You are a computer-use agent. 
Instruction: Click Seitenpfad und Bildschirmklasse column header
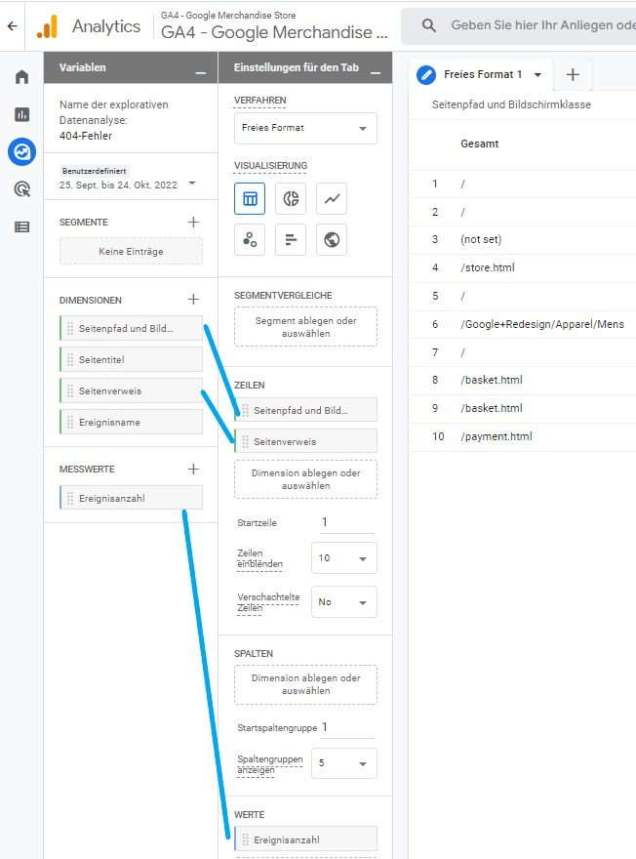tap(511, 104)
